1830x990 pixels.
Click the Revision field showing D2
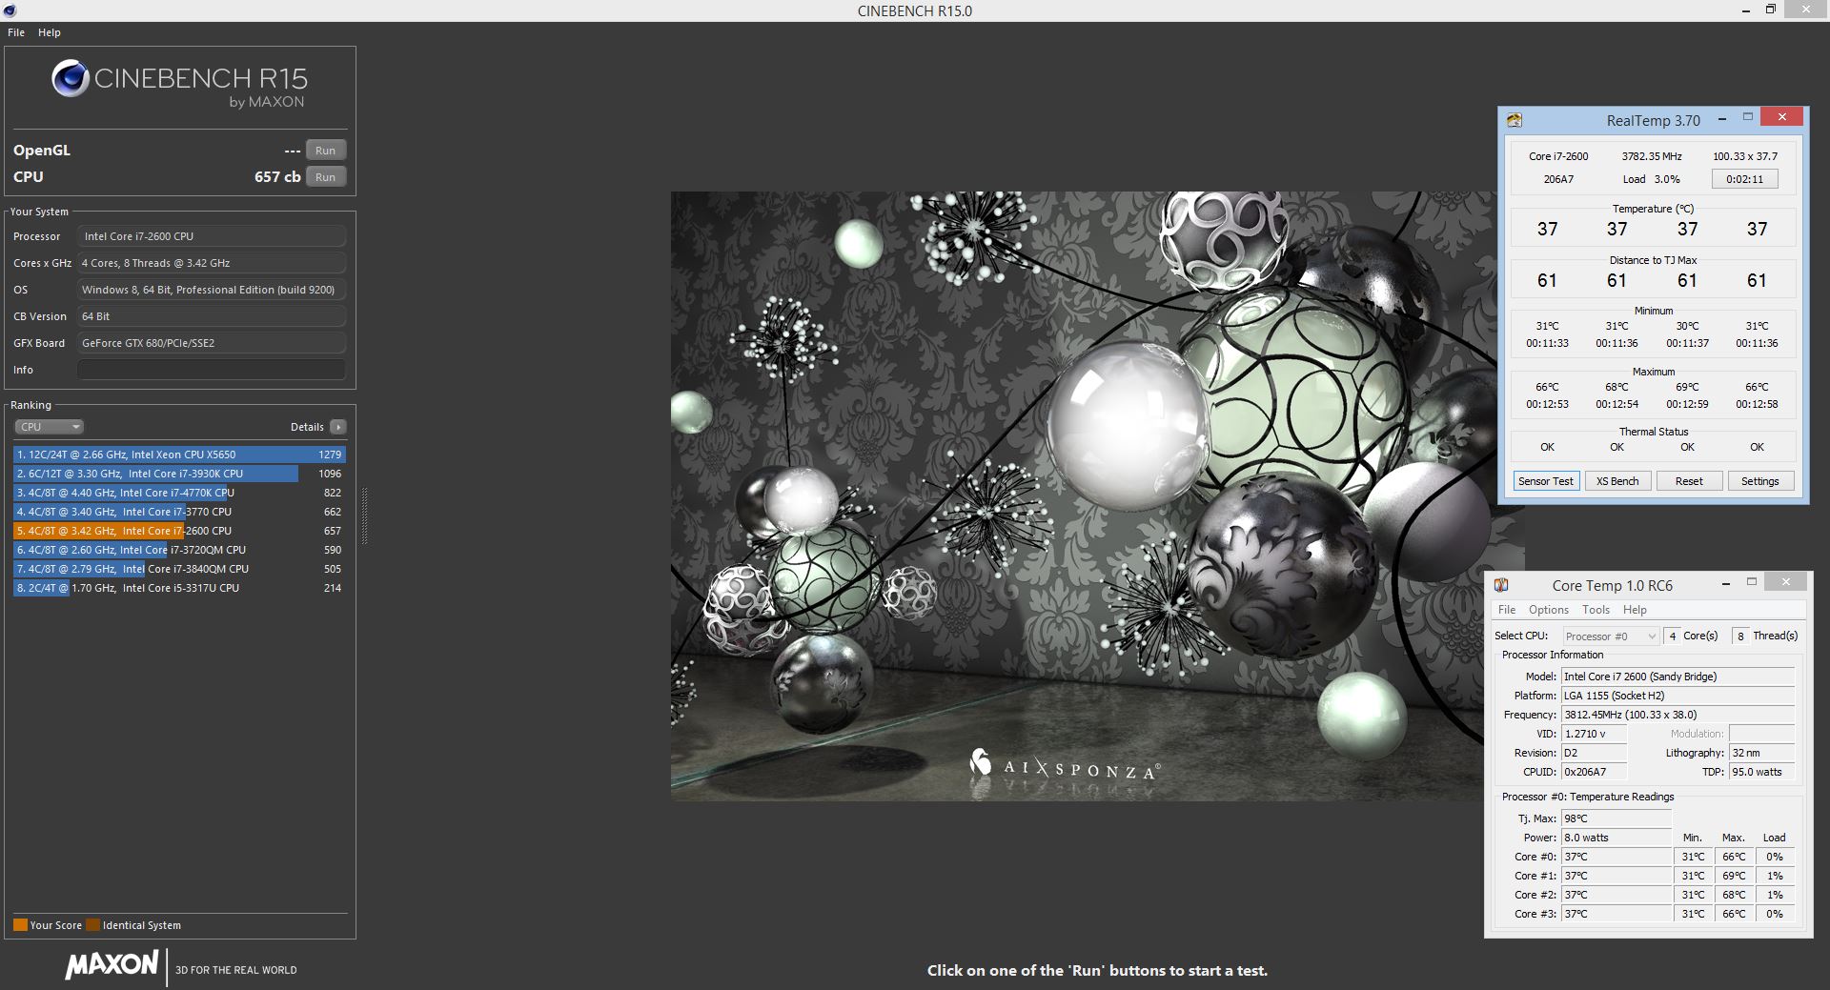(1594, 753)
